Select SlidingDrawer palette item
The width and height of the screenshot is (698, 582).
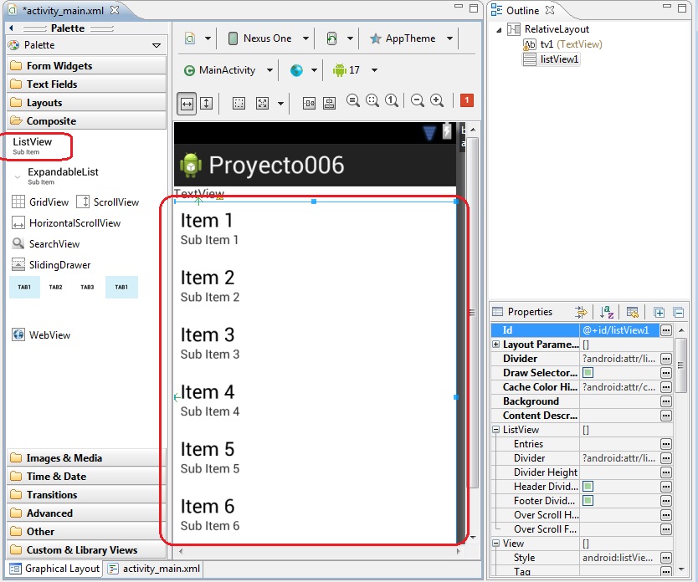pos(51,265)
